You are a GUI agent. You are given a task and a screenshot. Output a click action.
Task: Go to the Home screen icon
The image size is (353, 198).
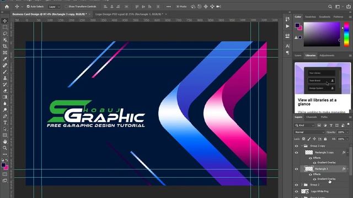click(x=7, y=7)
